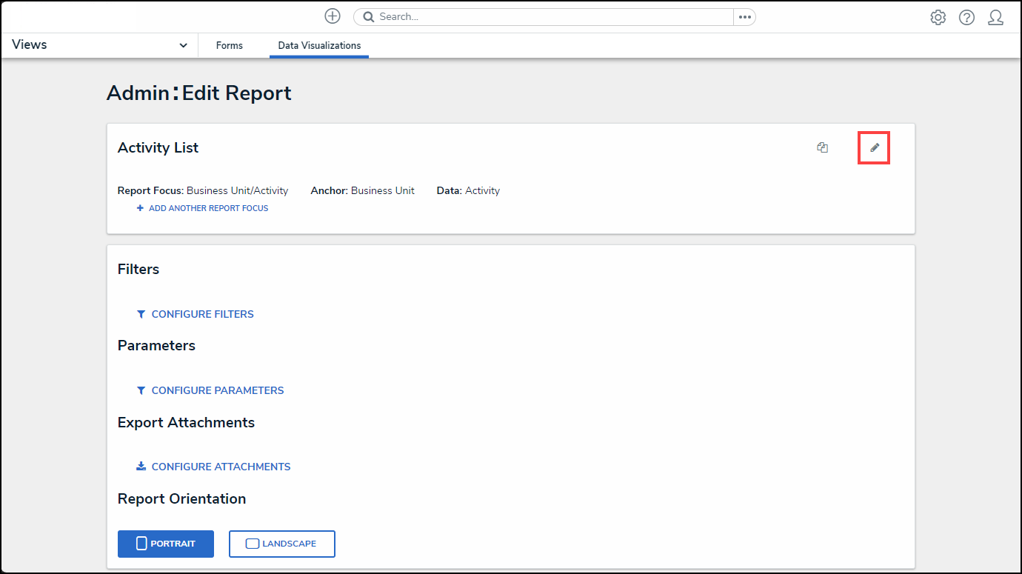Click Add Another Report Focus link
Image resolution: width=1022 pixels, height=574 pixels.
[208, 209]
